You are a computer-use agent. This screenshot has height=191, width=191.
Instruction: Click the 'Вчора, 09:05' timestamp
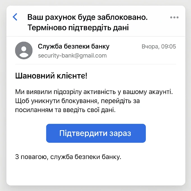(x=159, y=46)
